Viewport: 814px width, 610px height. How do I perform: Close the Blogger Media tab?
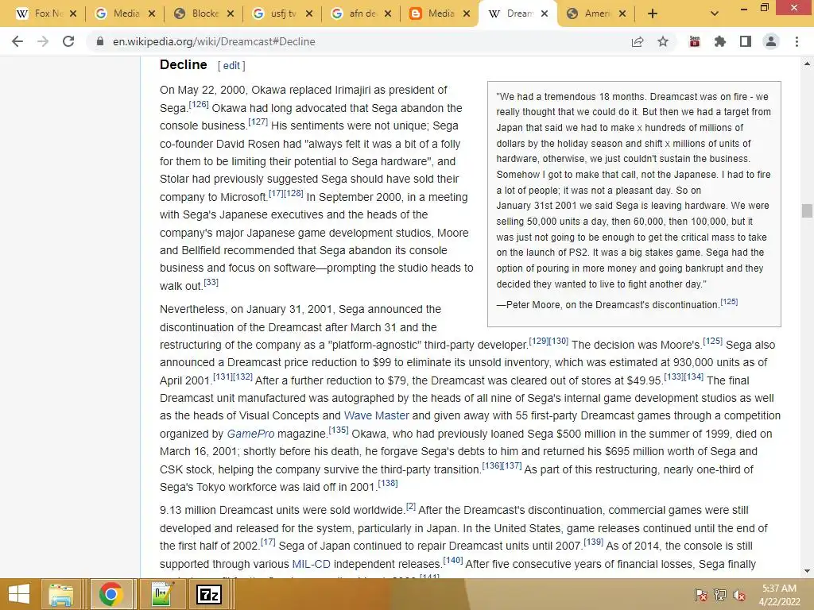coord(467,14)
